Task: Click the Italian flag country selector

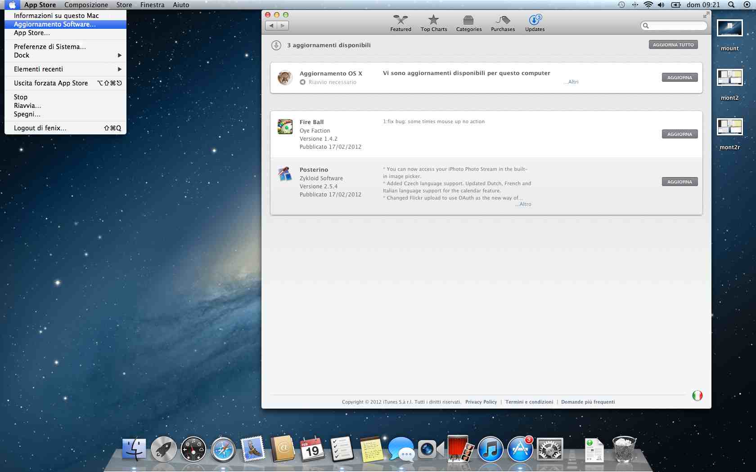Action: pyautogui.click(x=697, y=396)
